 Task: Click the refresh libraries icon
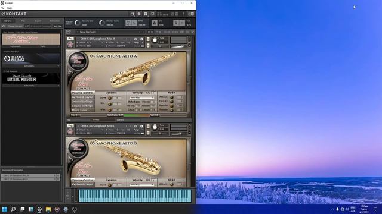4,26
